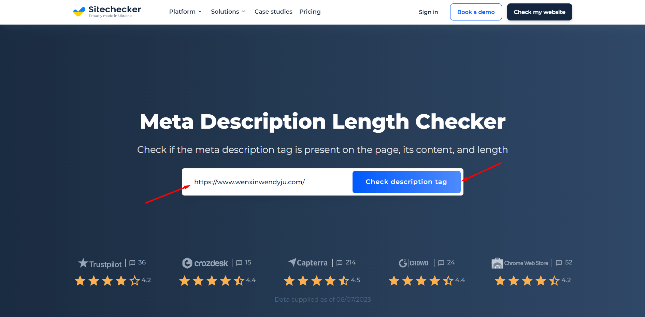Click the 'Check if the meta description tag' subtitle

pos(322,150)
